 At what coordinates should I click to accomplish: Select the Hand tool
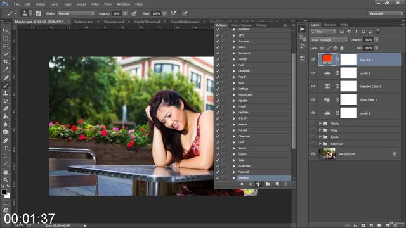coord(6,172)
